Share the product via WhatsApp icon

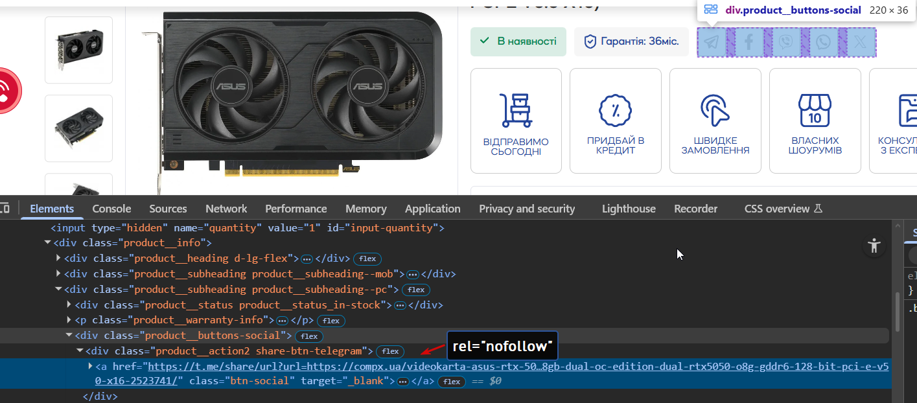point(824,42)
